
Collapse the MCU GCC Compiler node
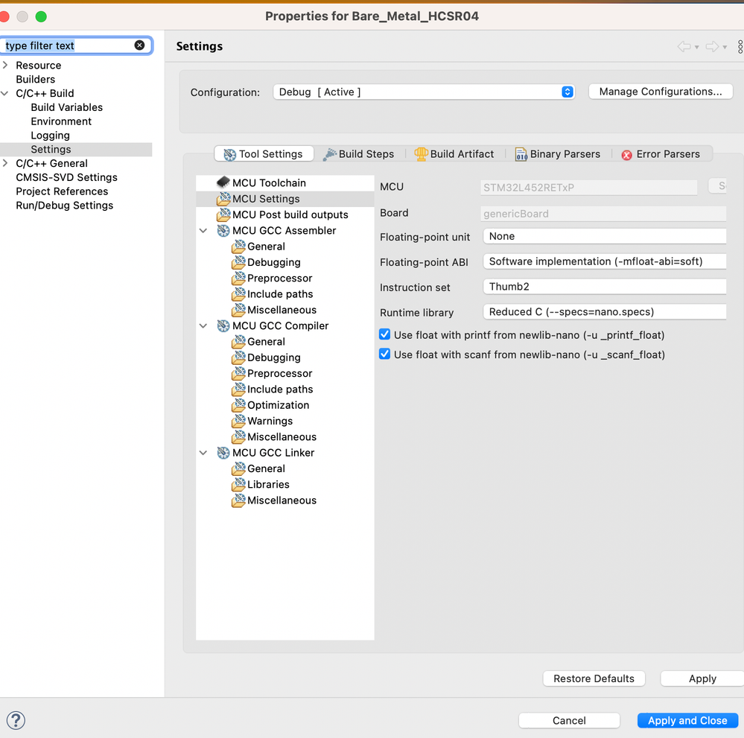click(203, 325)
